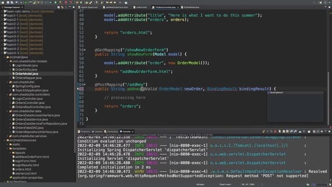Expand the com.shadsluiter.services package arrow

pos(7,136)
